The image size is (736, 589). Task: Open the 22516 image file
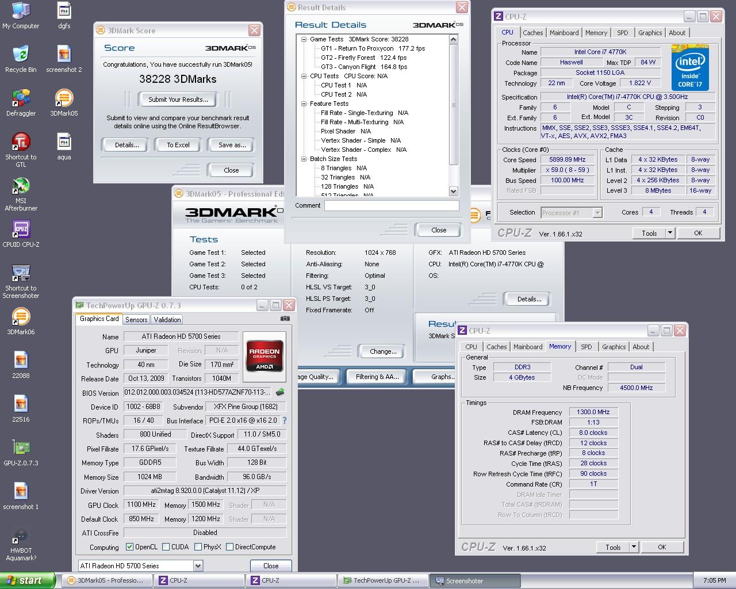pos(21,409)
